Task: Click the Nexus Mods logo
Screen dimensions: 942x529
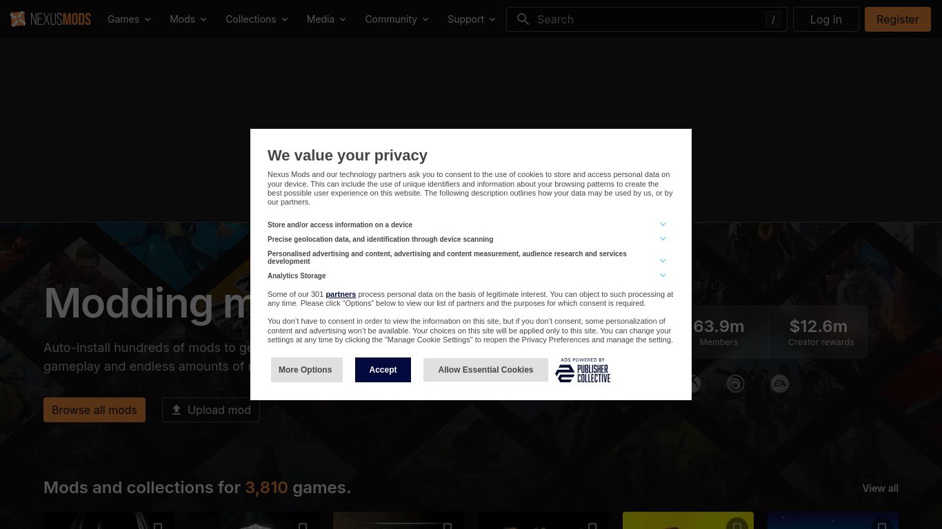Action: pos(50,19)
